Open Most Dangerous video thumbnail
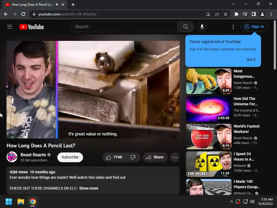 (209, 81)
